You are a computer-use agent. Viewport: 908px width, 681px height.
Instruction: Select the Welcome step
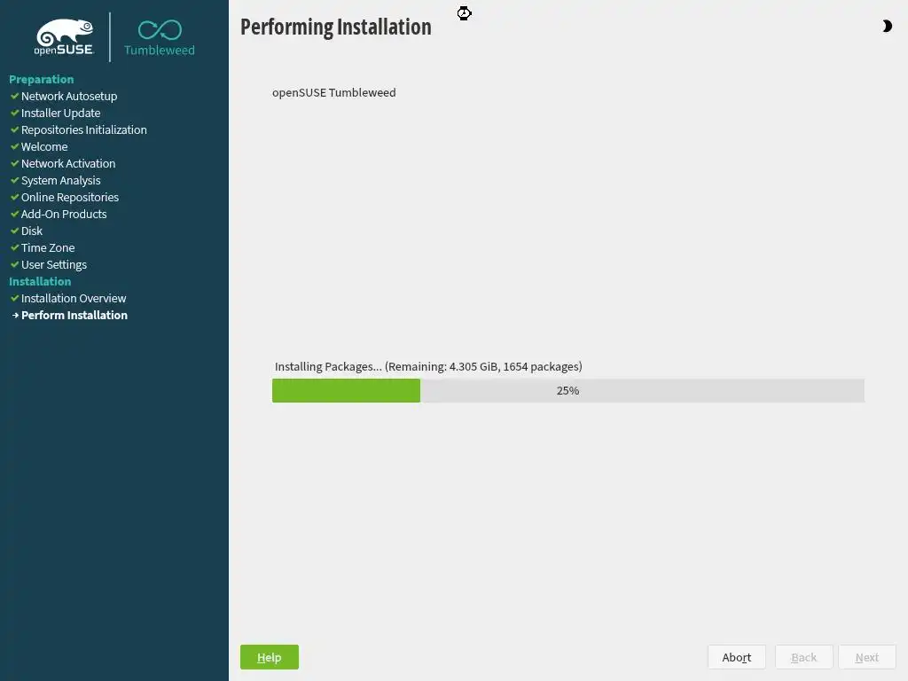(44, 146)
